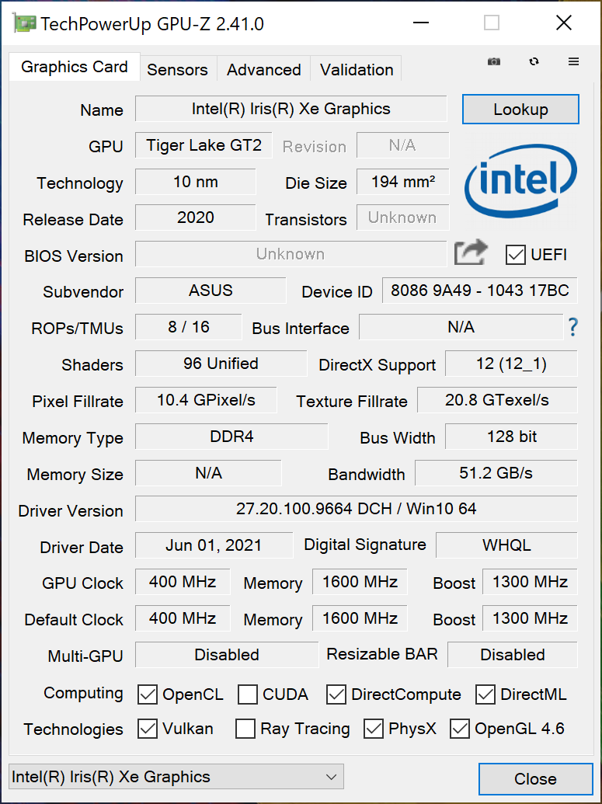The width and height of the screenshot is (602, 804).
Task: Enable the CUDA checkbox
Action: 248,694
